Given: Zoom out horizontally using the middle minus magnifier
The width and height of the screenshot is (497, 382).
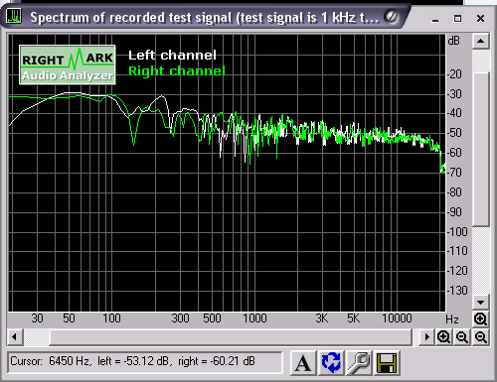Looking at the screenshot, I should [x=462, y=337].
